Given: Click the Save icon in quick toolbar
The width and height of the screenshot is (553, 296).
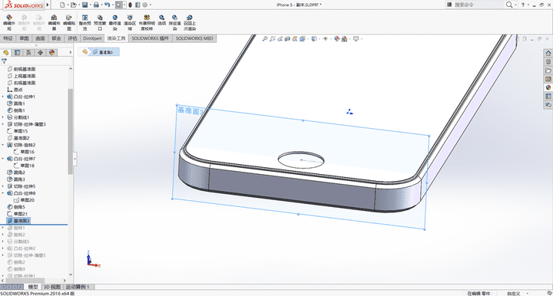Looking at the screenshot, I should pyautogui.click(x=84, y=5).
